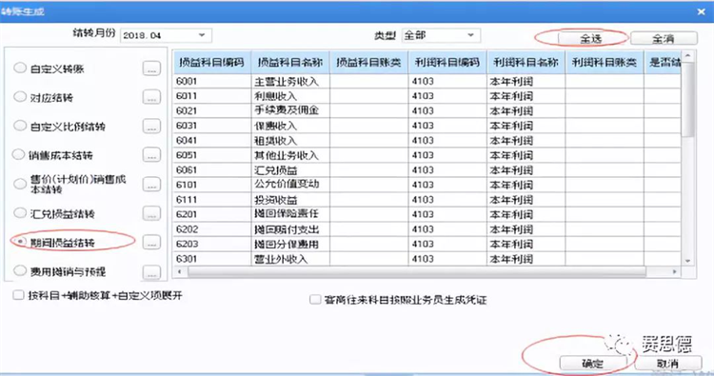The image size is (714, 376).
Task: Open ellipsis settings for 自定义比例结转
Action: click(151, 126)
